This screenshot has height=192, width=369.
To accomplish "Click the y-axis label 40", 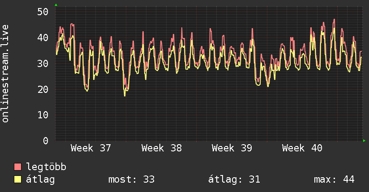I will [43, 38].
